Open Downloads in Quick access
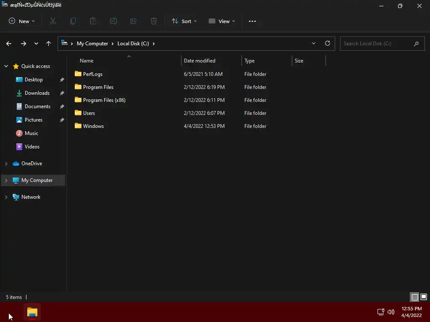 tap(37, 93)
